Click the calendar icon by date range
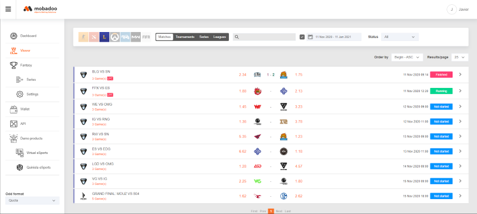Screen dimensions: 477x214 (x=310, y=37)
